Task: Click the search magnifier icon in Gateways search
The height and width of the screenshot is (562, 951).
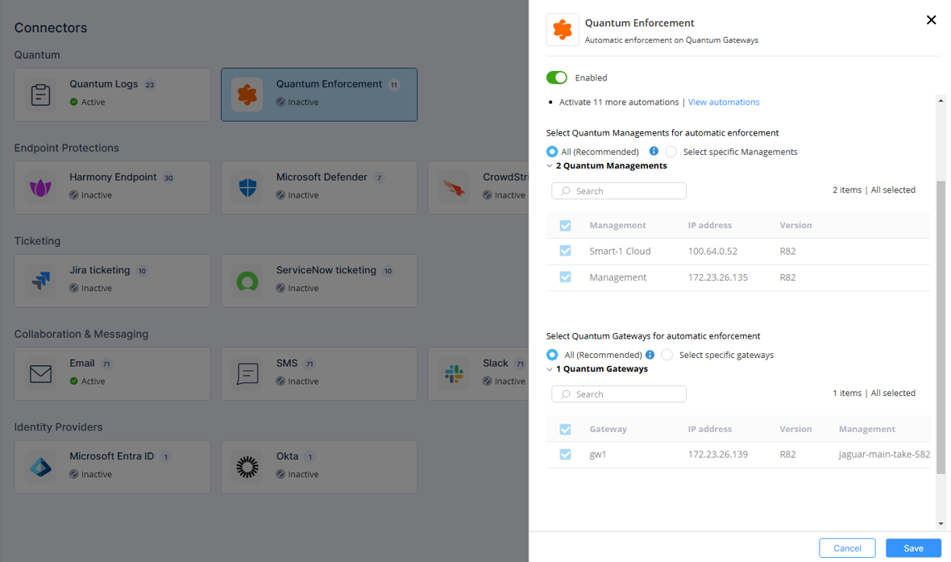Action: point(566,394)
